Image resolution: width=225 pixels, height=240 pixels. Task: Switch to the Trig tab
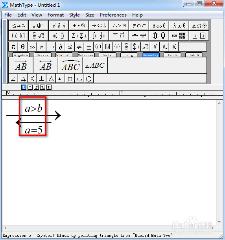pos(129,55)
